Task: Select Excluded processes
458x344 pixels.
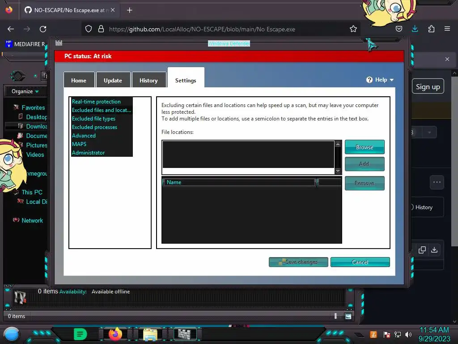Action: coord(95,127)
